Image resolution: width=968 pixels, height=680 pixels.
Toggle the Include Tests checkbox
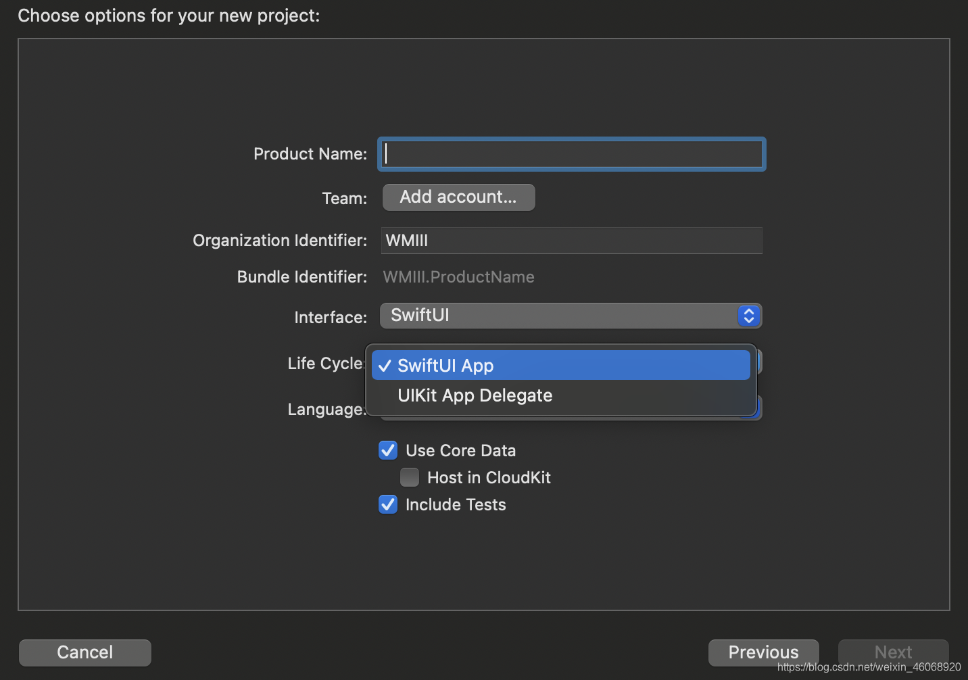pyautogui.click(x=388, y=504)
